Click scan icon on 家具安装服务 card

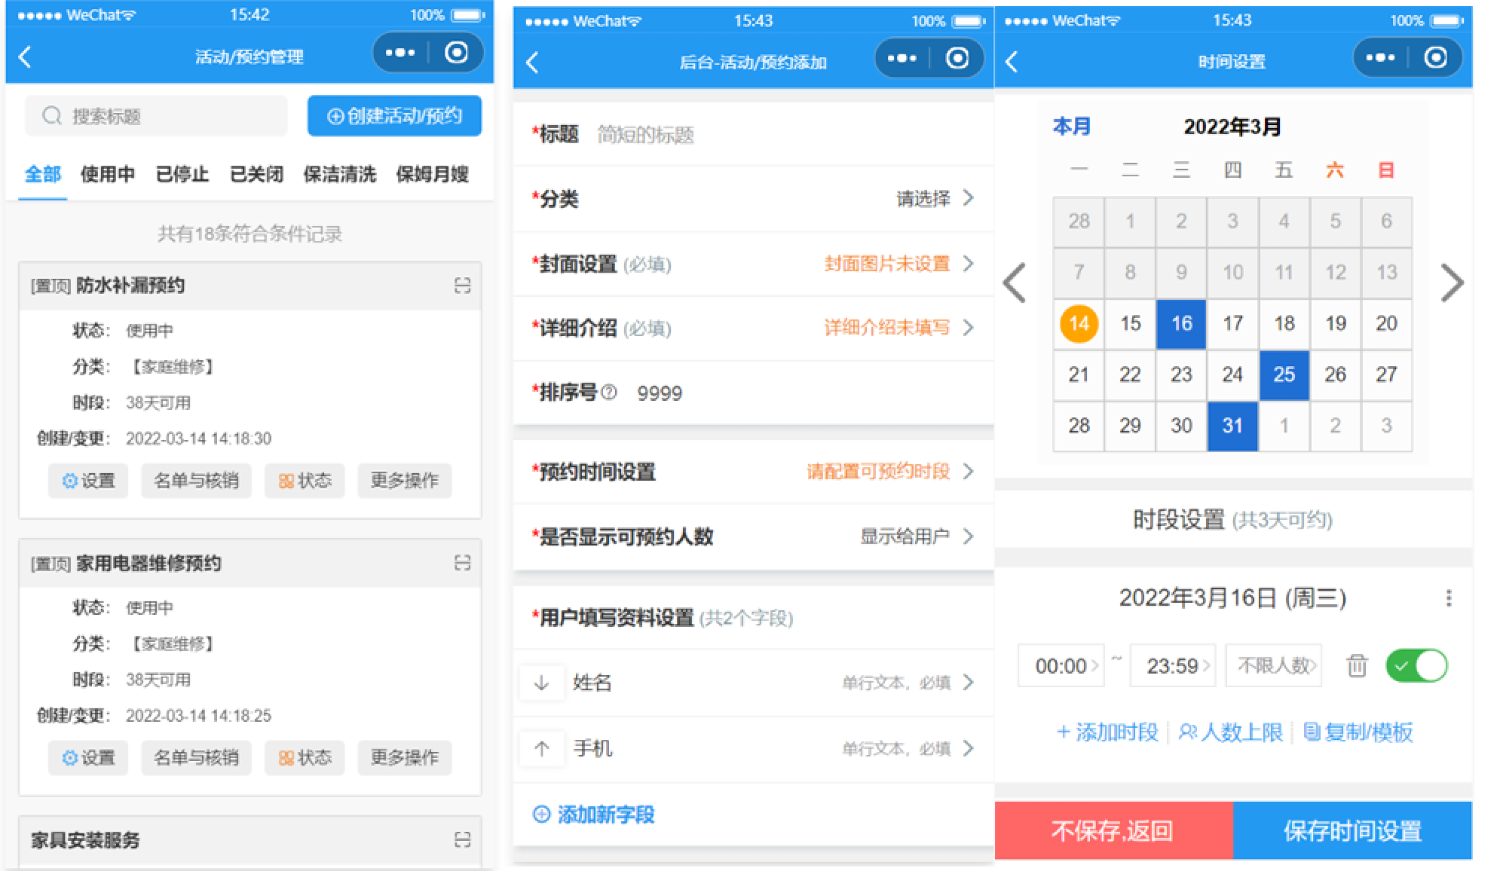pyautogui.click(x=462, y=840)
